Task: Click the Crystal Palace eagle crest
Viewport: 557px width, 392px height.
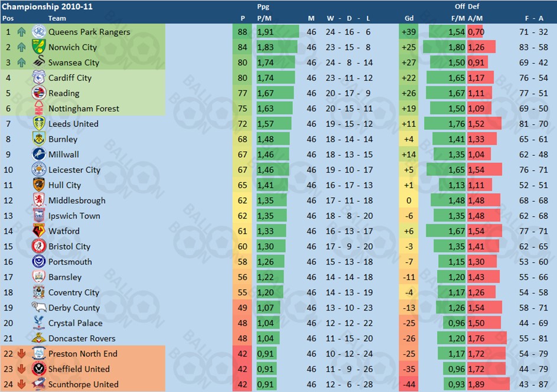Action: point(39,323)
